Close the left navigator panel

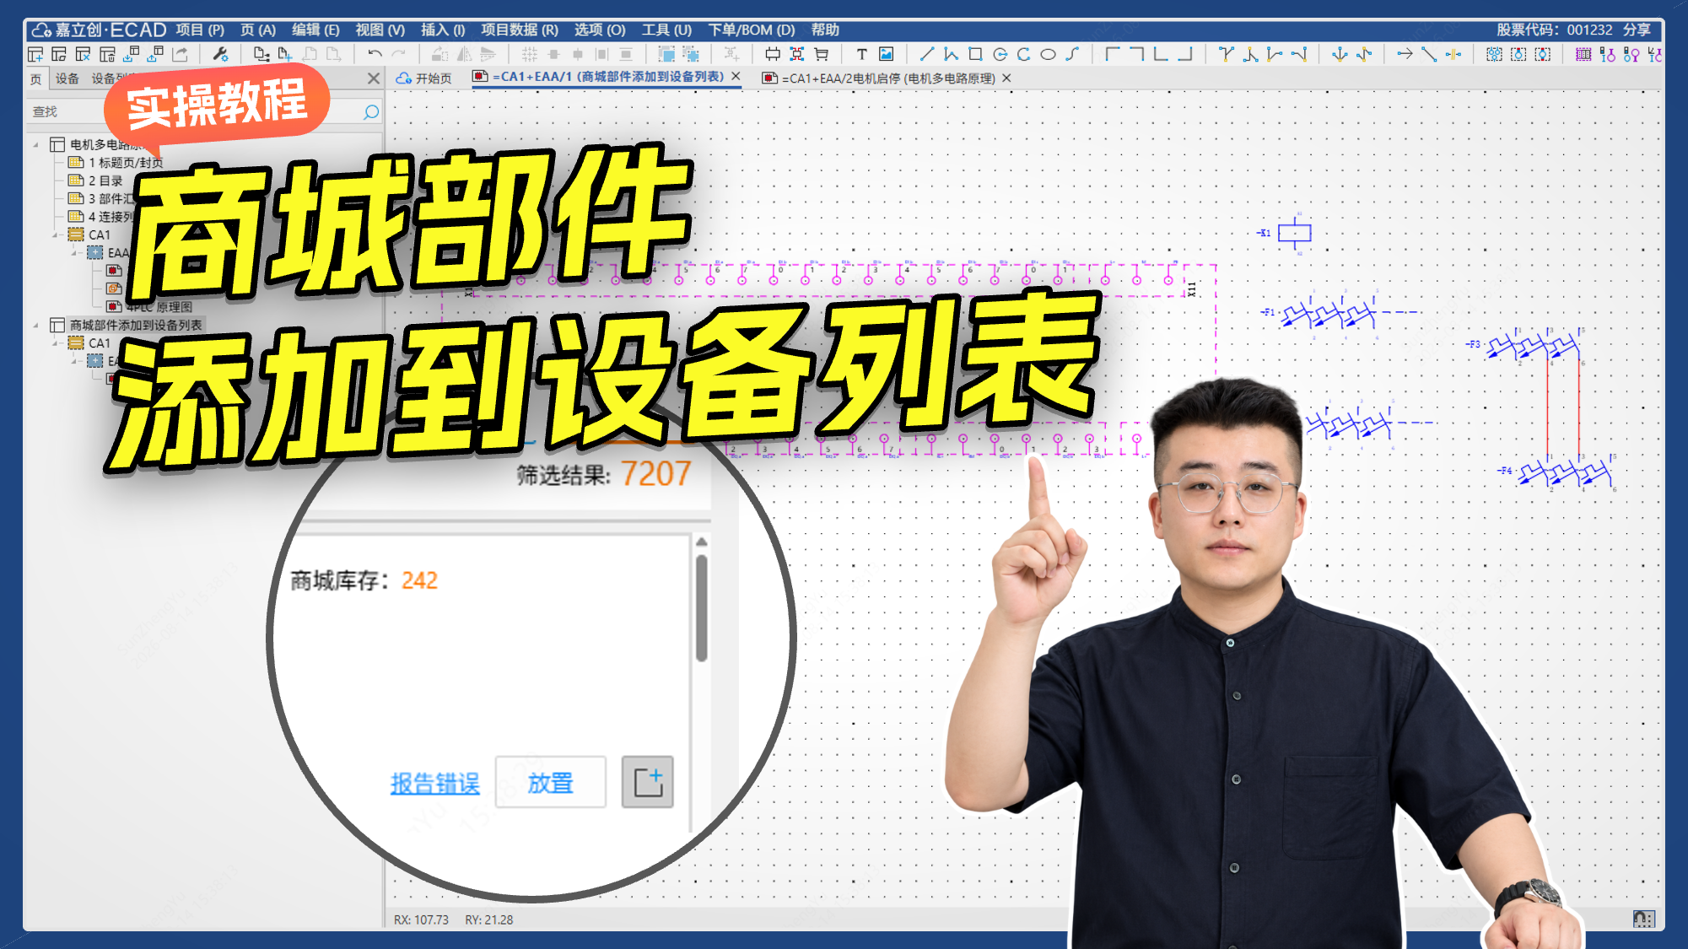(x=374, y=78)
